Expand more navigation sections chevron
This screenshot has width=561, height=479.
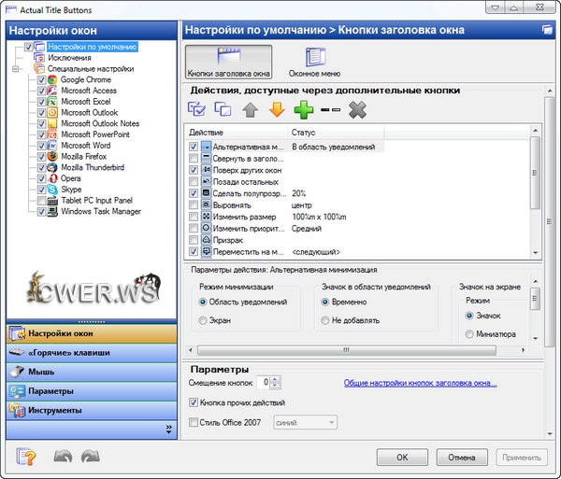click(x=169, y=430)
